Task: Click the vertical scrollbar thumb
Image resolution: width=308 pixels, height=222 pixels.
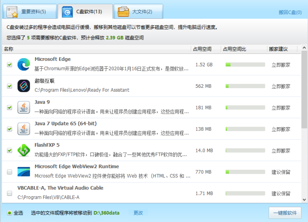Action: click(304, 89)
